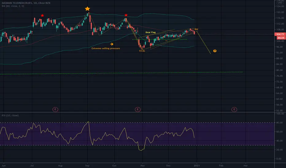Select the red star at the October peak
The image size is (286, 168).
pyautogui.click(x=126, y=15)
